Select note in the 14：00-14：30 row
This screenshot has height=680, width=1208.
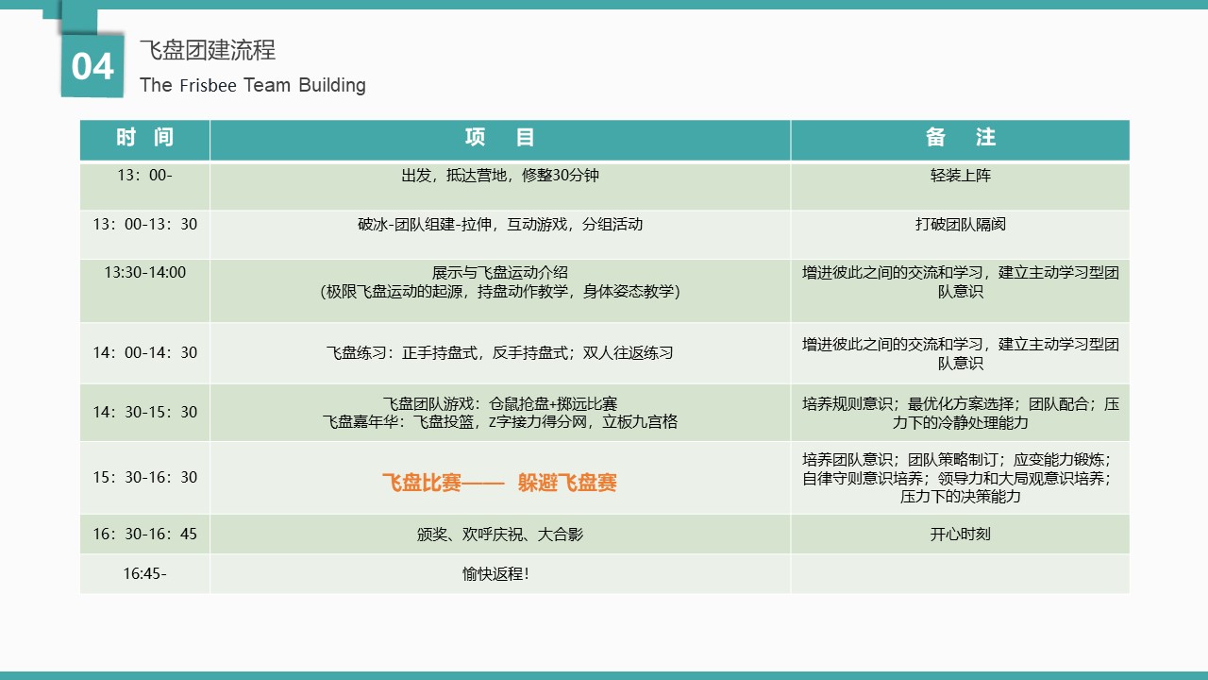click(x=961, y=353)
